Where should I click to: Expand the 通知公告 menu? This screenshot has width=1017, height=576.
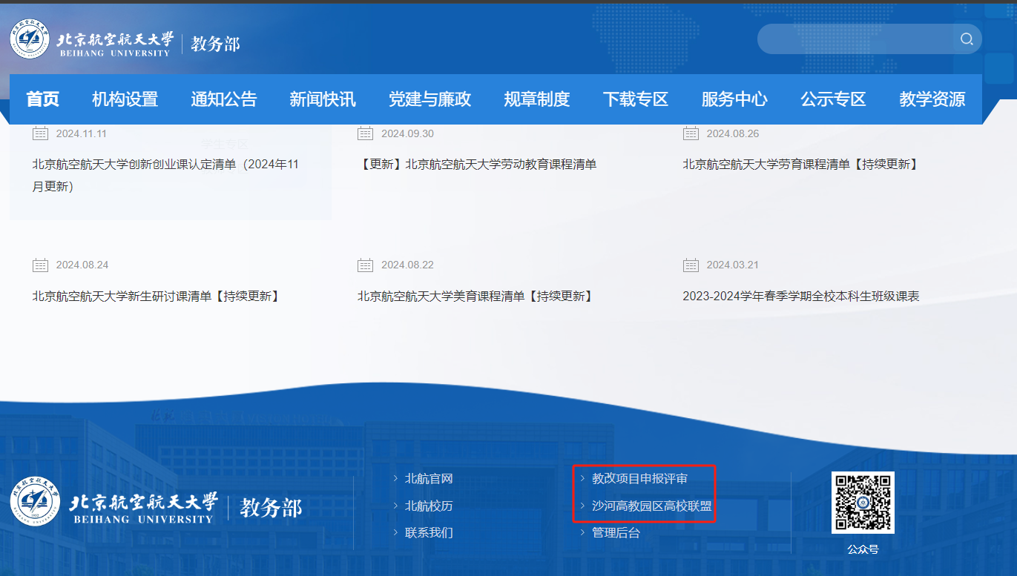(223, 99)
